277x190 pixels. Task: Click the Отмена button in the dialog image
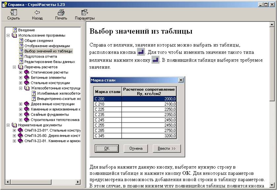[x=136, y=149]
